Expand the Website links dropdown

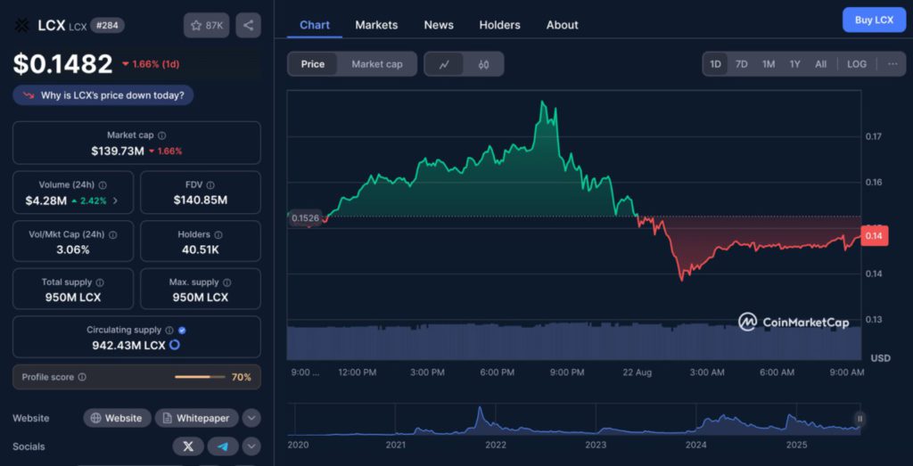tap(251, 418)
